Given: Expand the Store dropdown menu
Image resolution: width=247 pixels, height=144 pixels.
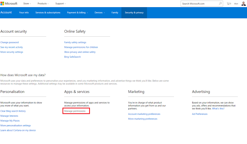Looking at the screenshot, I should pos(27,3).
